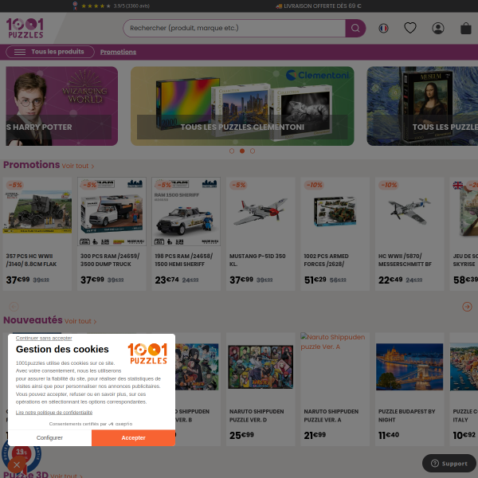
Task: Open Voir tout next to Nouveautés
Action: [80, 321]
